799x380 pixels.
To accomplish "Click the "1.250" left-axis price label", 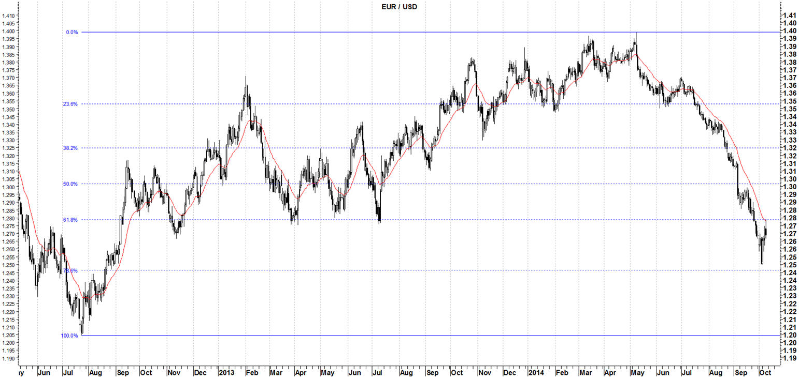I will (x=8, y=265).
